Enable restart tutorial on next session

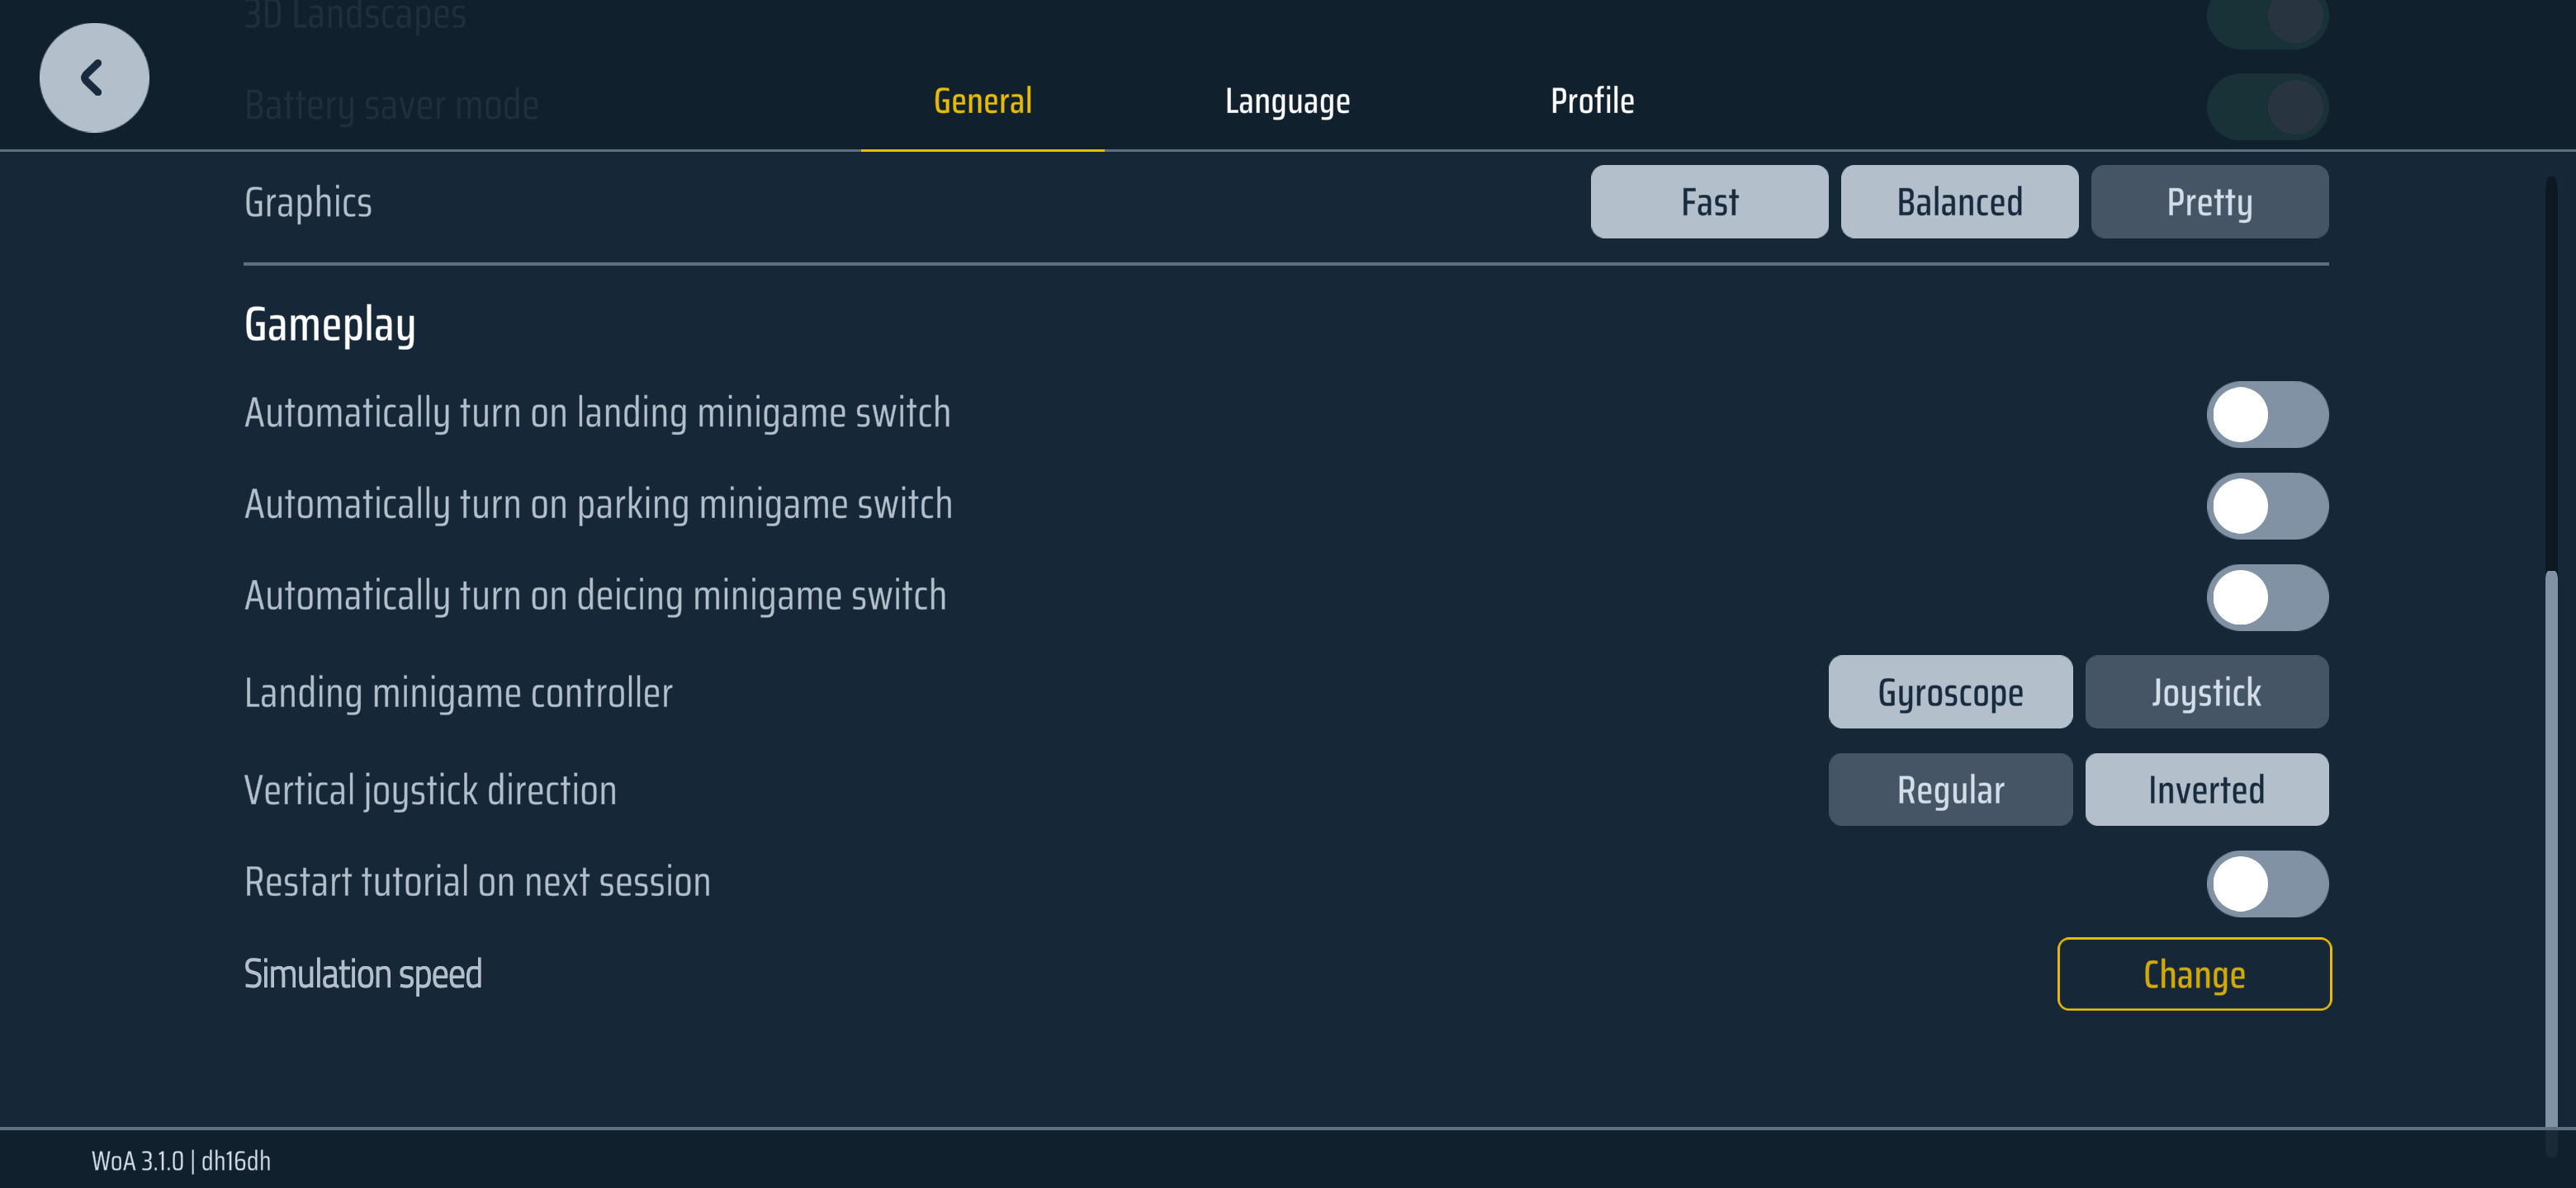[x=2267, y=884]
